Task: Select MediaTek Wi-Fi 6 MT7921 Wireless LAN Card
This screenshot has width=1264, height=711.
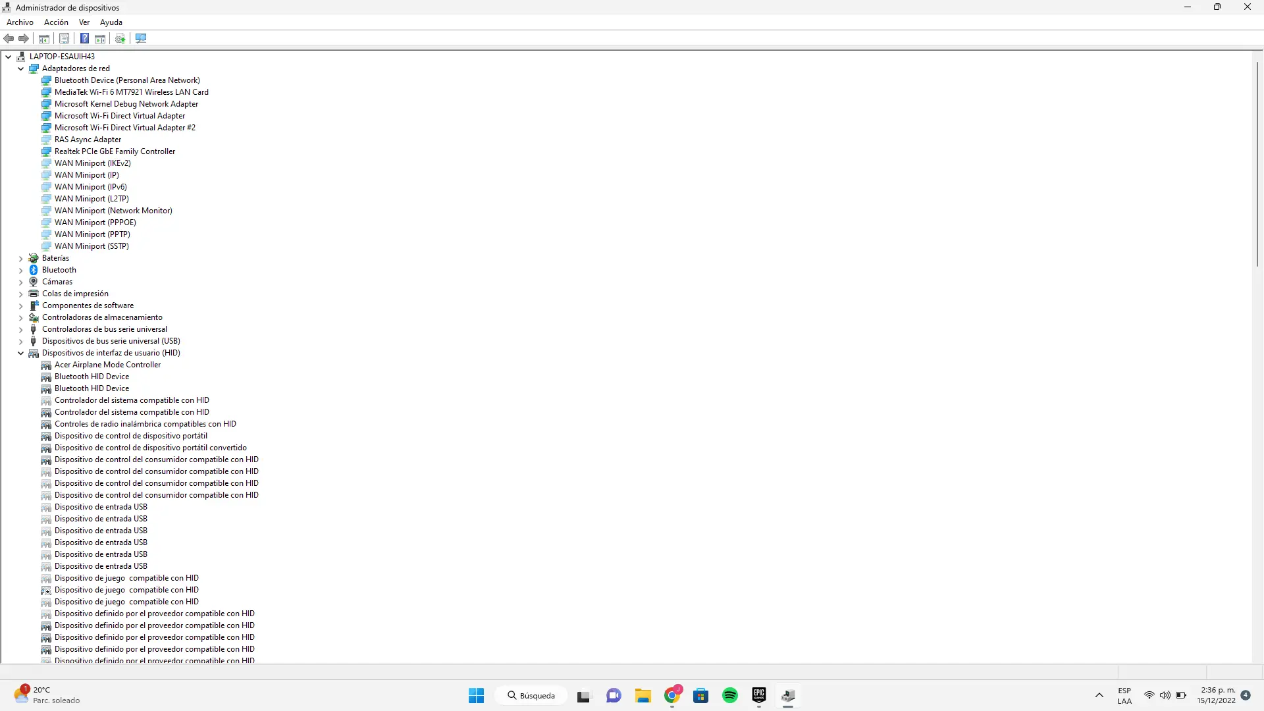Action: point(131,92)
